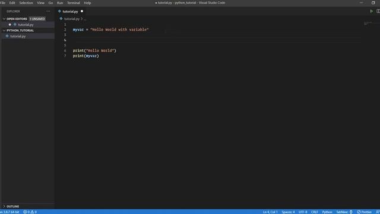Click the Python file icon in Open Editors row

(x=15, y=24)
